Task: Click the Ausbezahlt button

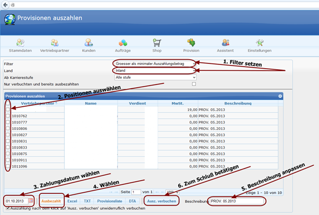Action: [51, 201]
